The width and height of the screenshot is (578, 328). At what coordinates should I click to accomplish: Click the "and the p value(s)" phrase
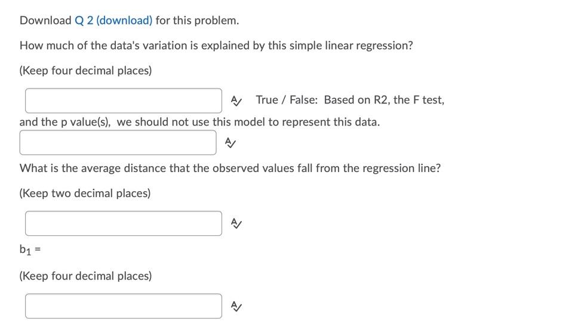(x=65, y=122)
